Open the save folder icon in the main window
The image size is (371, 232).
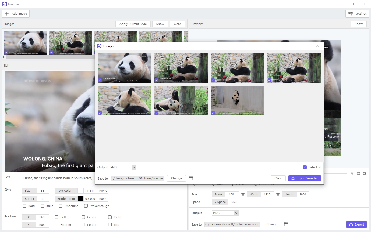286,224
